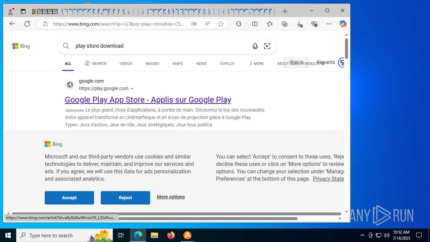Open a new browser tab

[285, 11]
